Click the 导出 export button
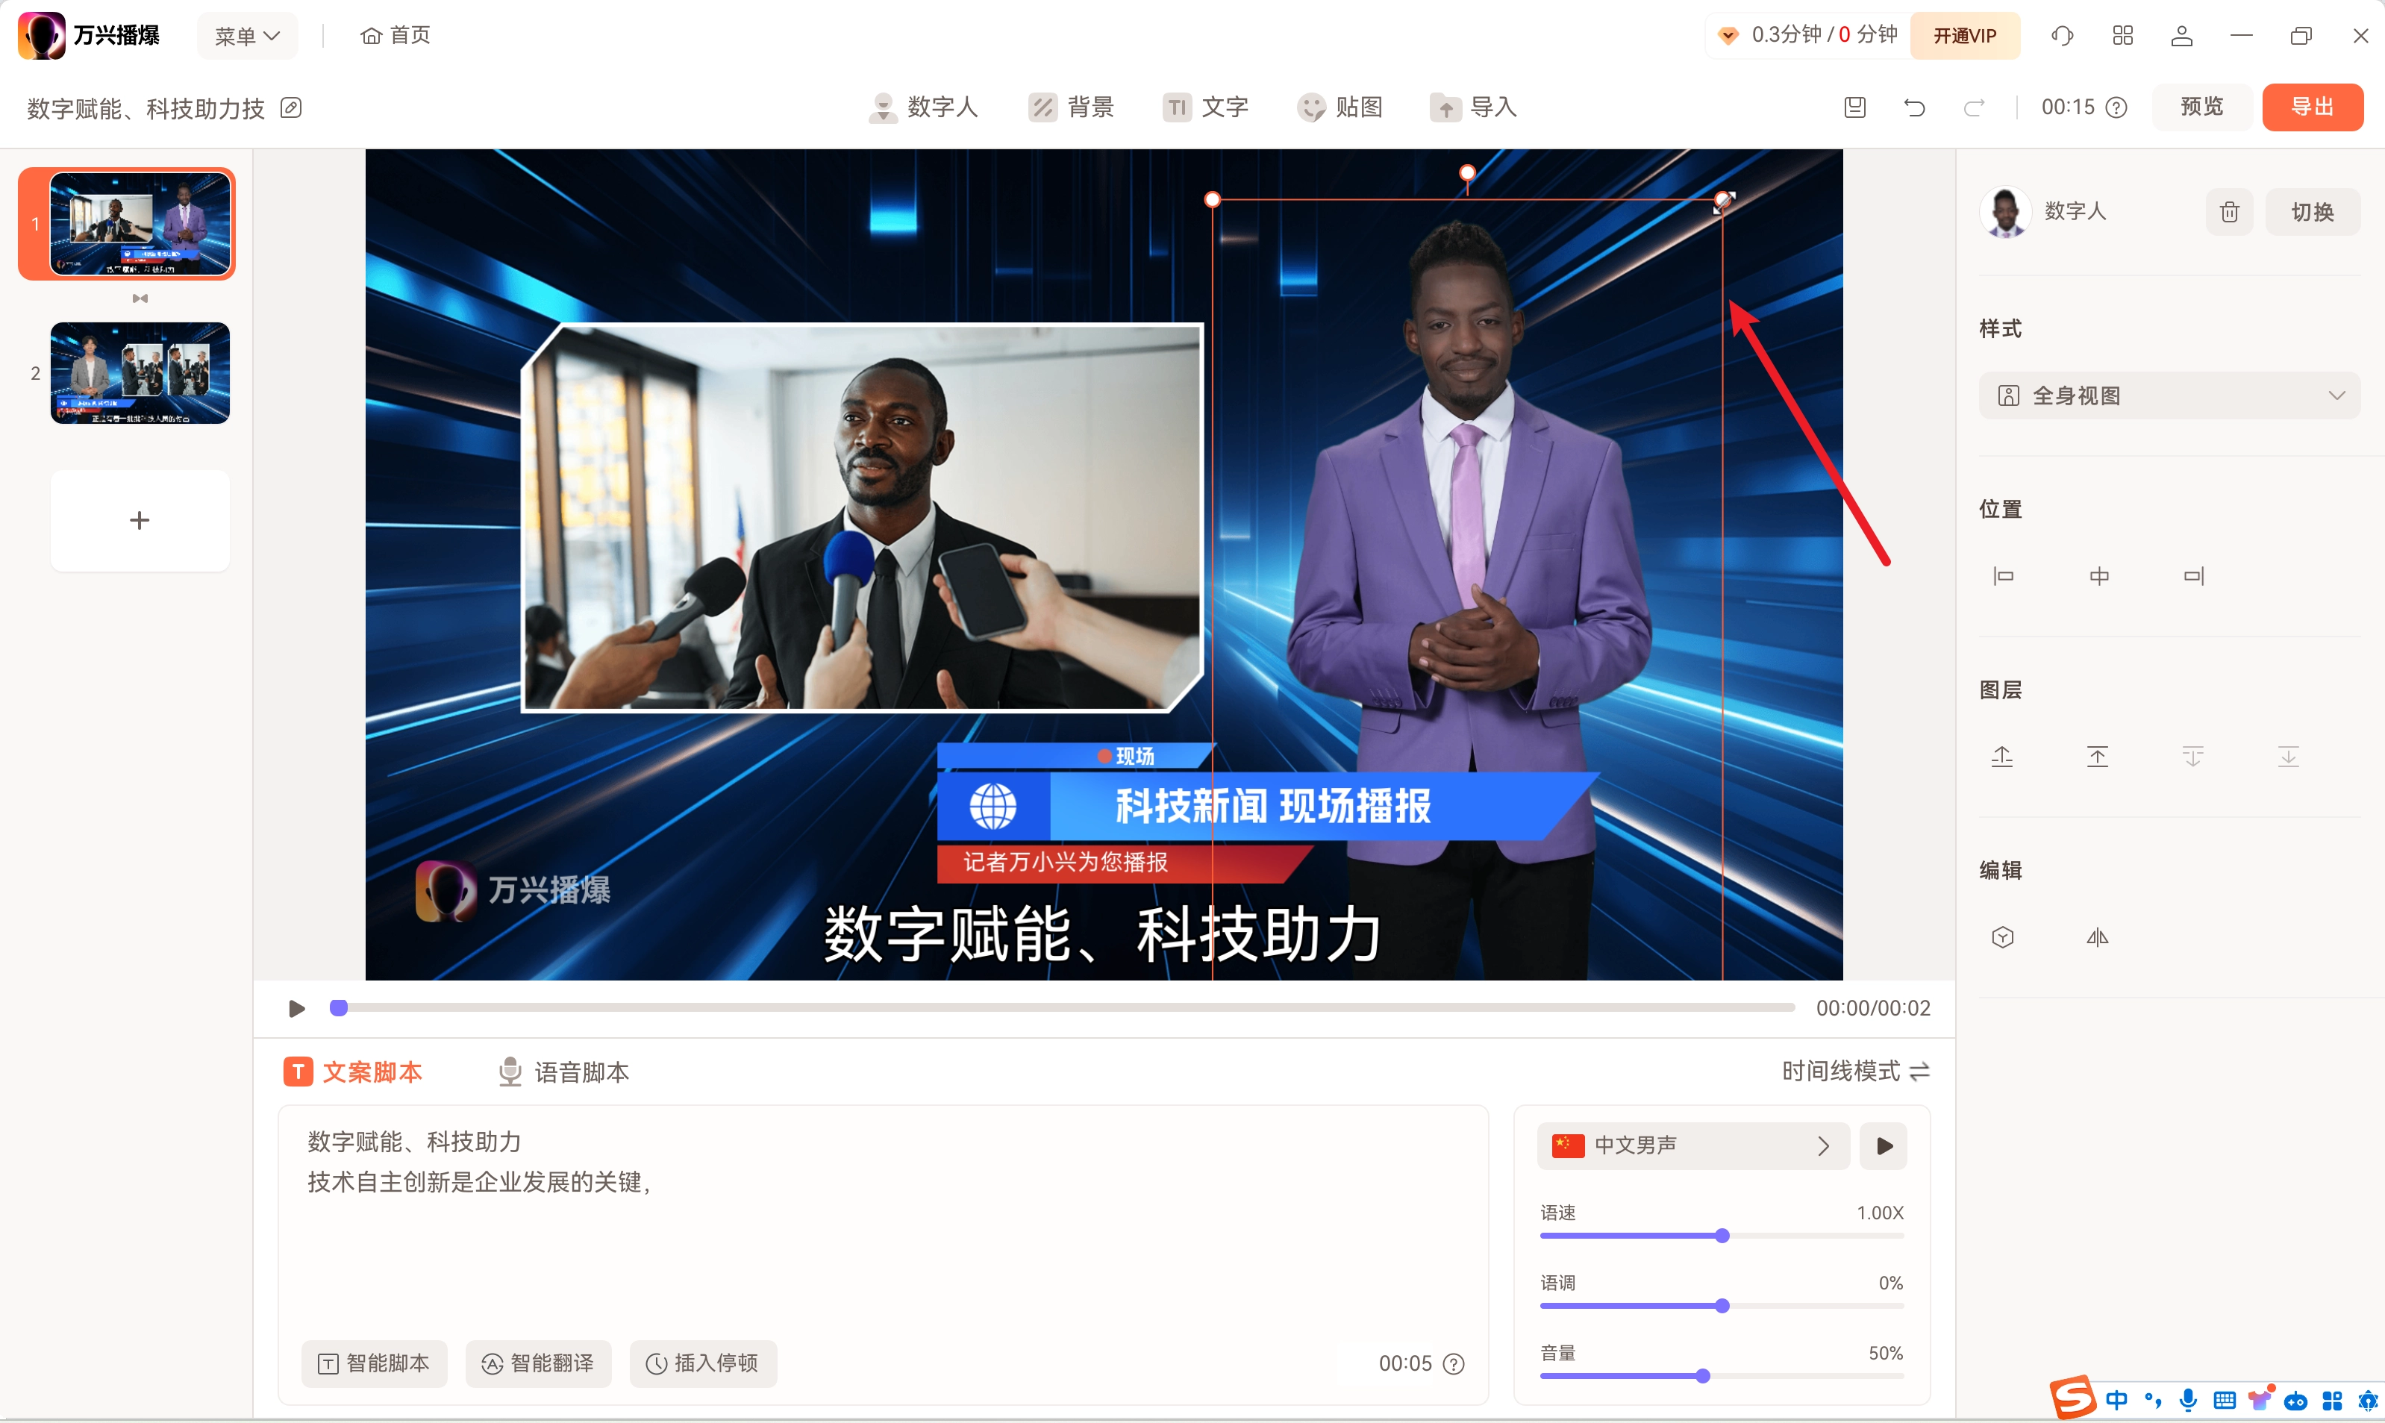2385x1423 pixels. point(2311,107)
